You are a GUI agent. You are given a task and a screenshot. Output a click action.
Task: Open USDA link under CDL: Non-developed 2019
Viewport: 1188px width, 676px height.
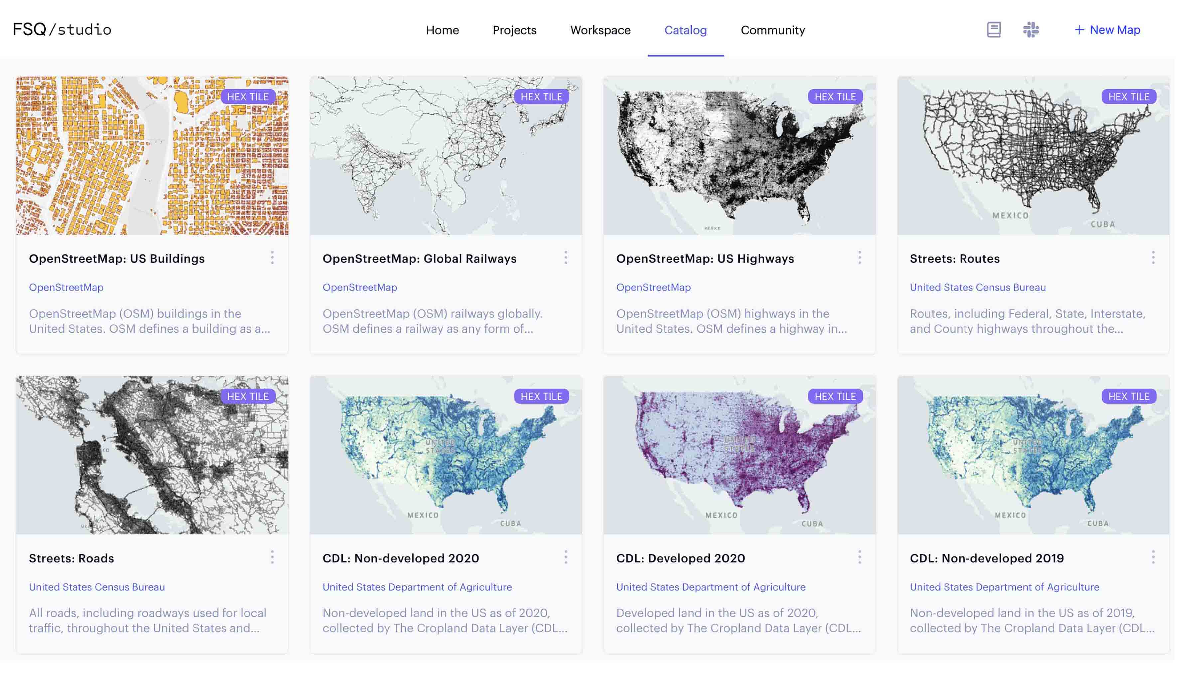click(1004, 587)
